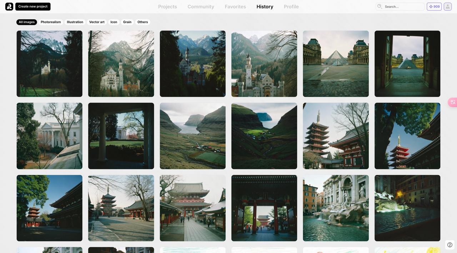The height and width of the screenshot is (253, 457).
Task: Go to the Profile tab
Action: (291, 6)
